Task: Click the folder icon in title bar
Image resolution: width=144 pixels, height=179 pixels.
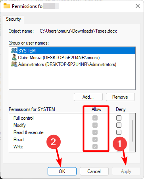Action: (x=7, y=6)
